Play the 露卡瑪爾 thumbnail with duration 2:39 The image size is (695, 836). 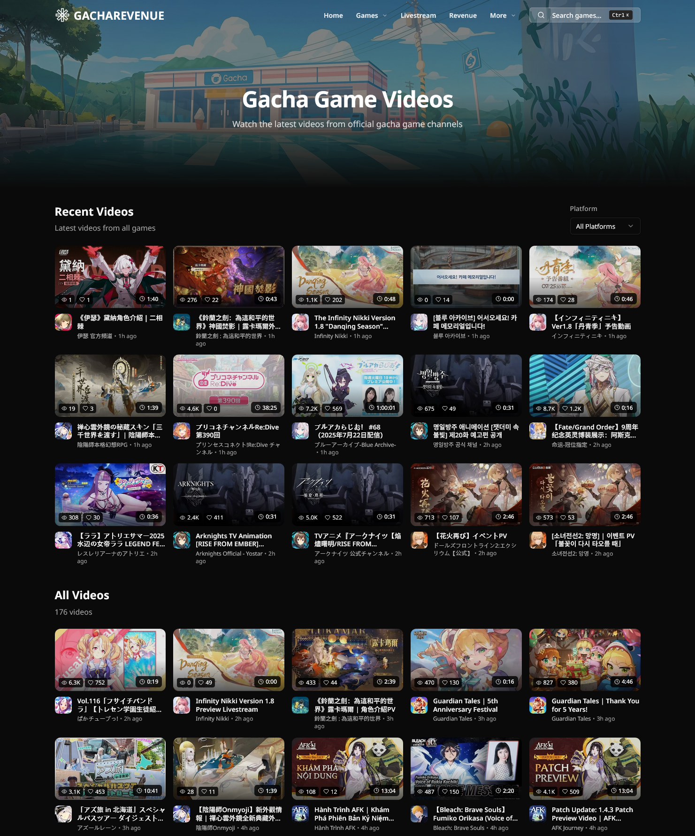click(347, 660)
